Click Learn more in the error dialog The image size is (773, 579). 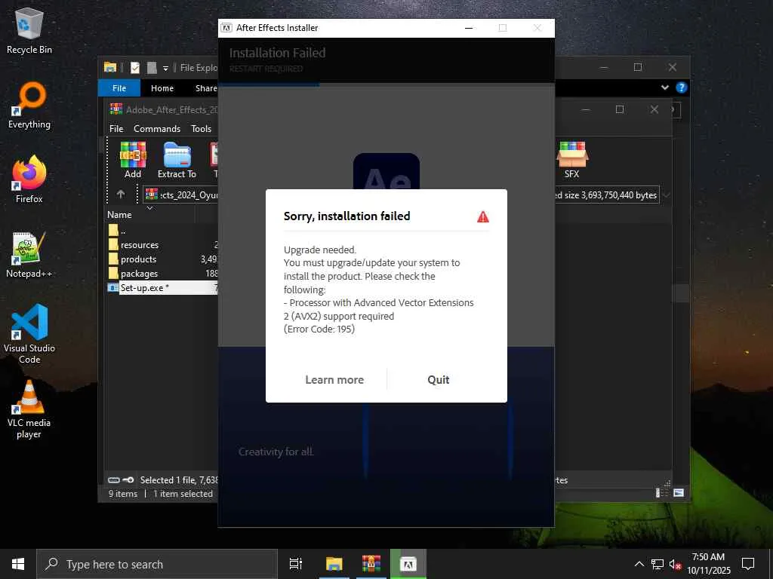(x=334, y=380)
